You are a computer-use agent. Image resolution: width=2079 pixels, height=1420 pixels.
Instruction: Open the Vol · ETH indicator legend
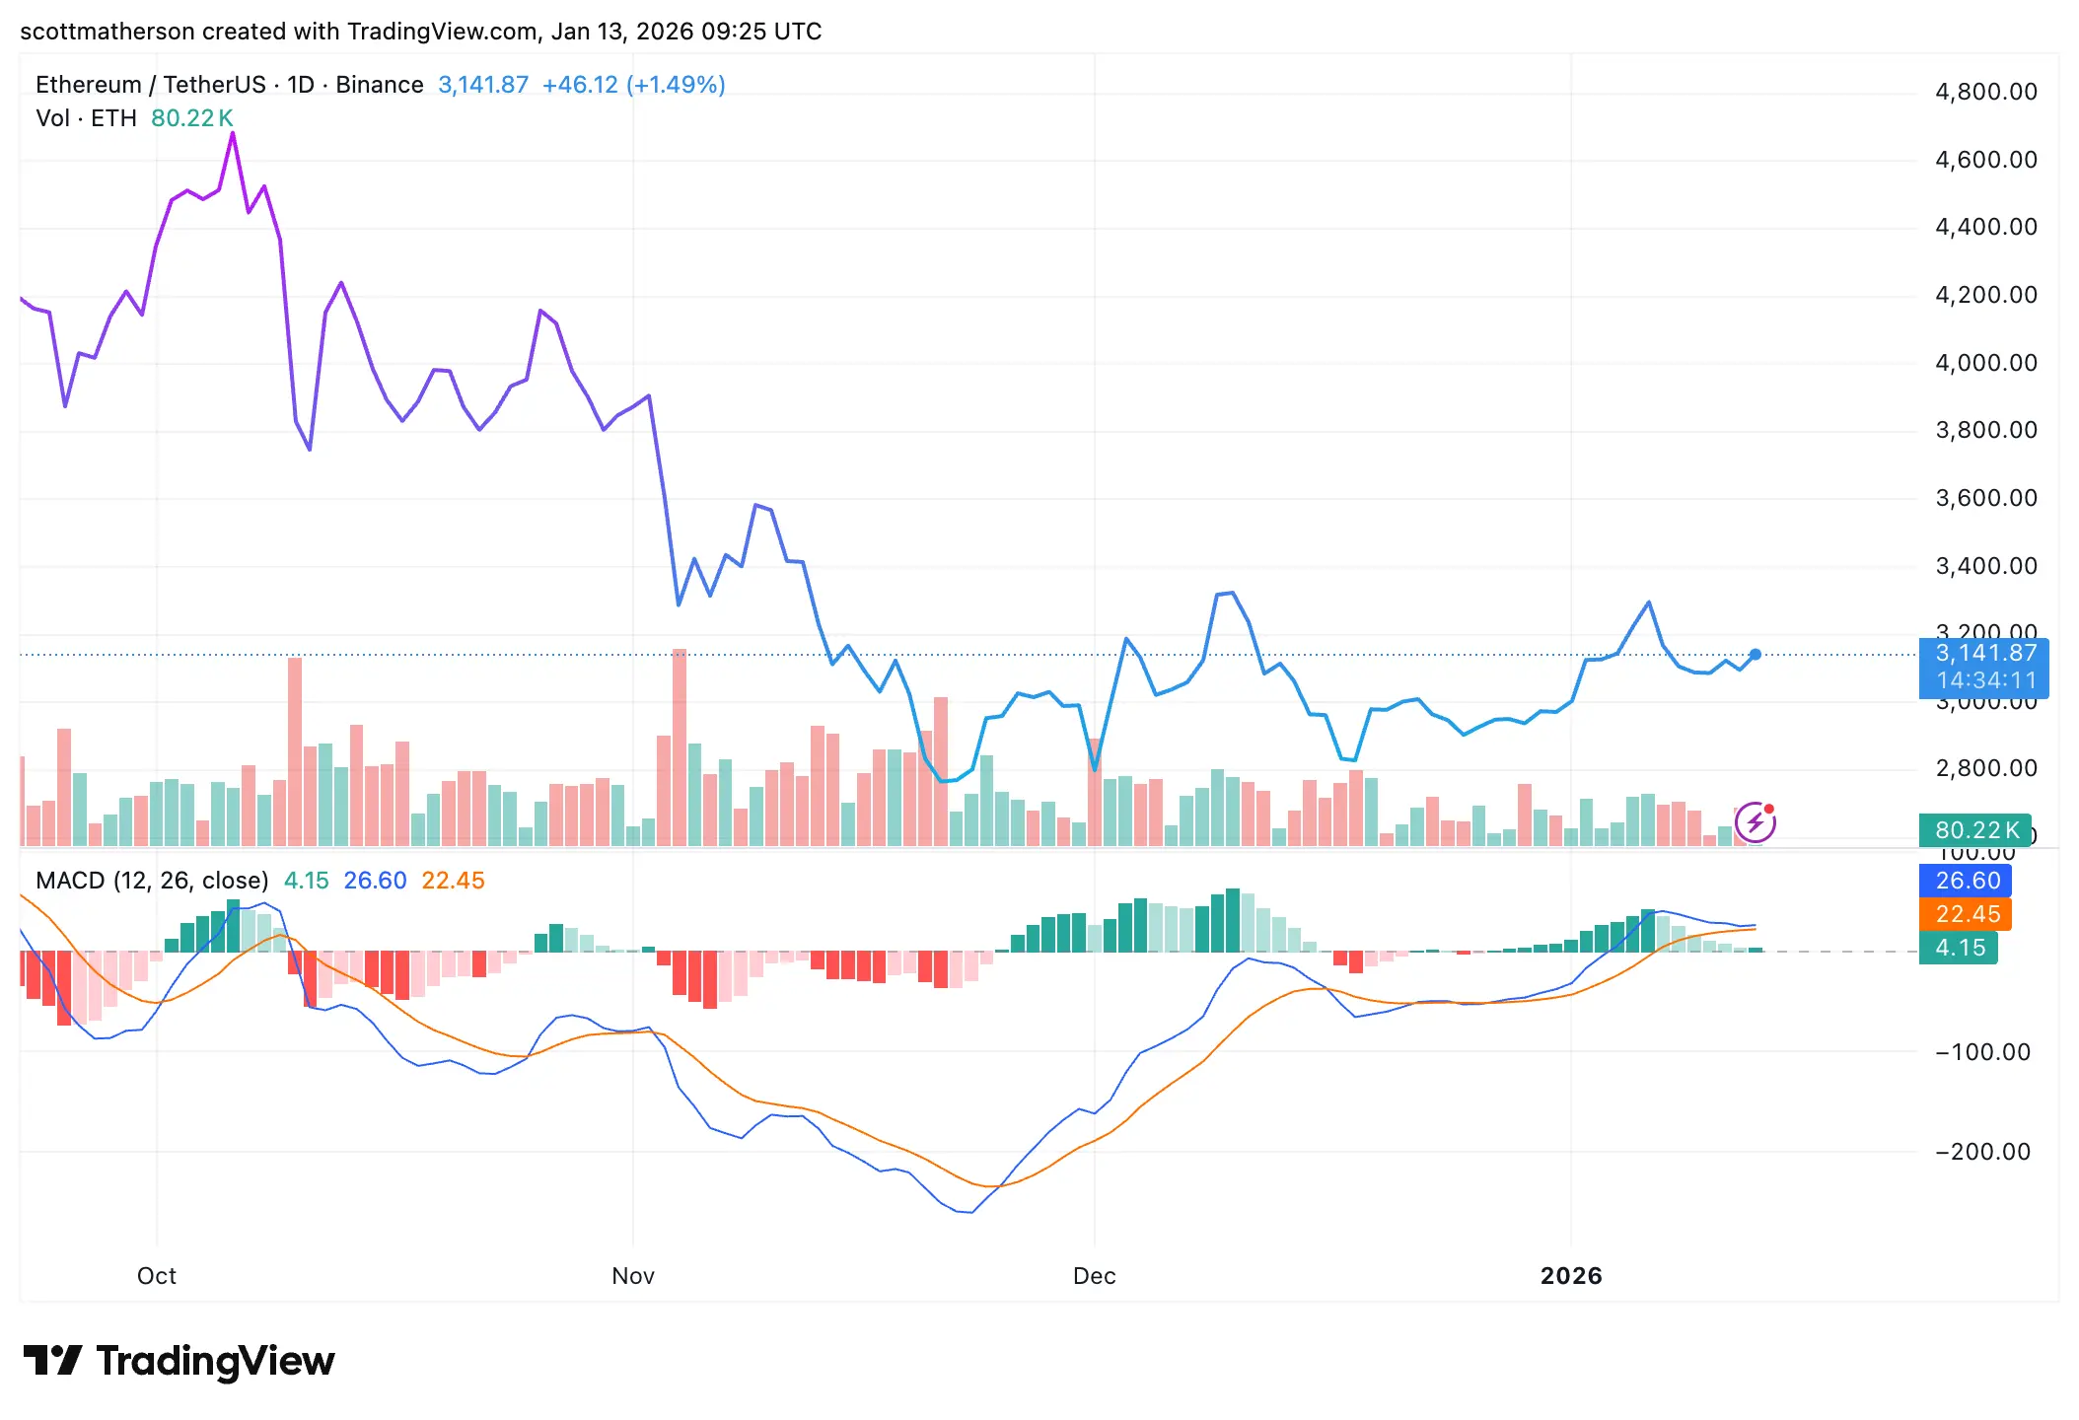pyautogui.click(x=86, y=118)
